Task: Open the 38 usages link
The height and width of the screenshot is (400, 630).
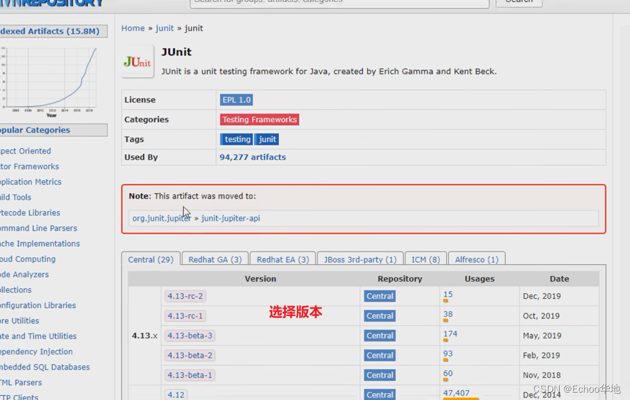Action: coord(448,314)
